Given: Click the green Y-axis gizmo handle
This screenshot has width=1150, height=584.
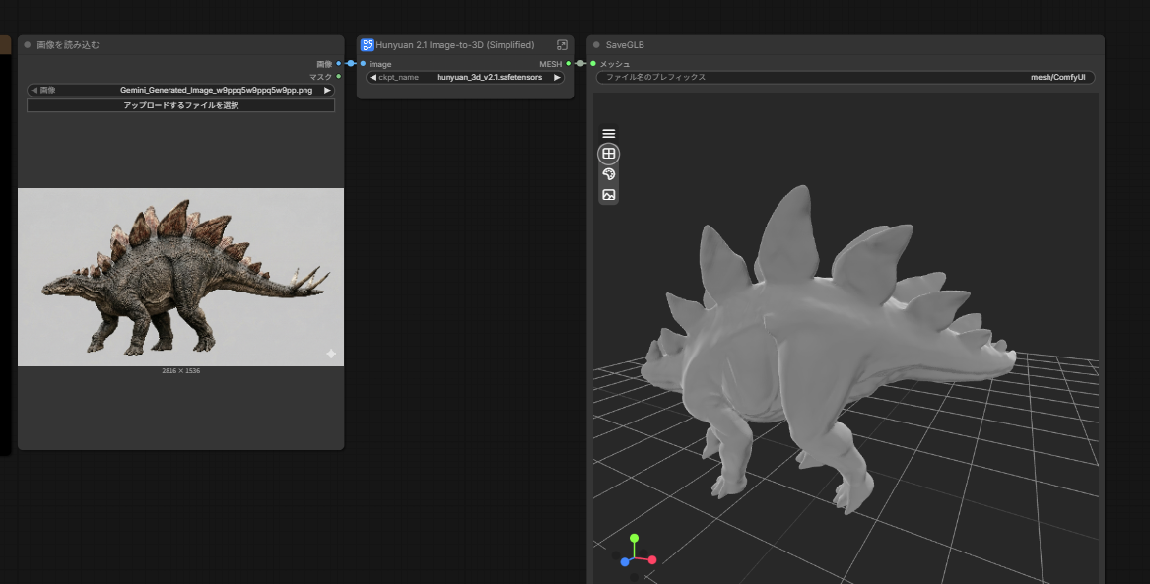Looking at the screenshot, I should pyautogui.click(x=635, y=539).
